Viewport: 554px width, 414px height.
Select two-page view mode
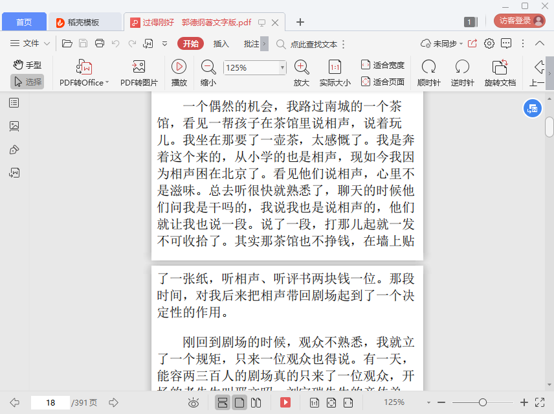(256, 403)
